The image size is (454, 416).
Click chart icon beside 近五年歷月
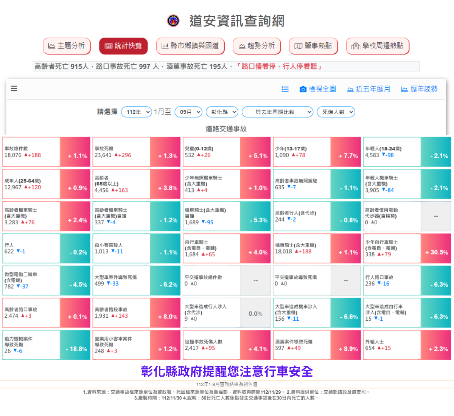(350, 89)
